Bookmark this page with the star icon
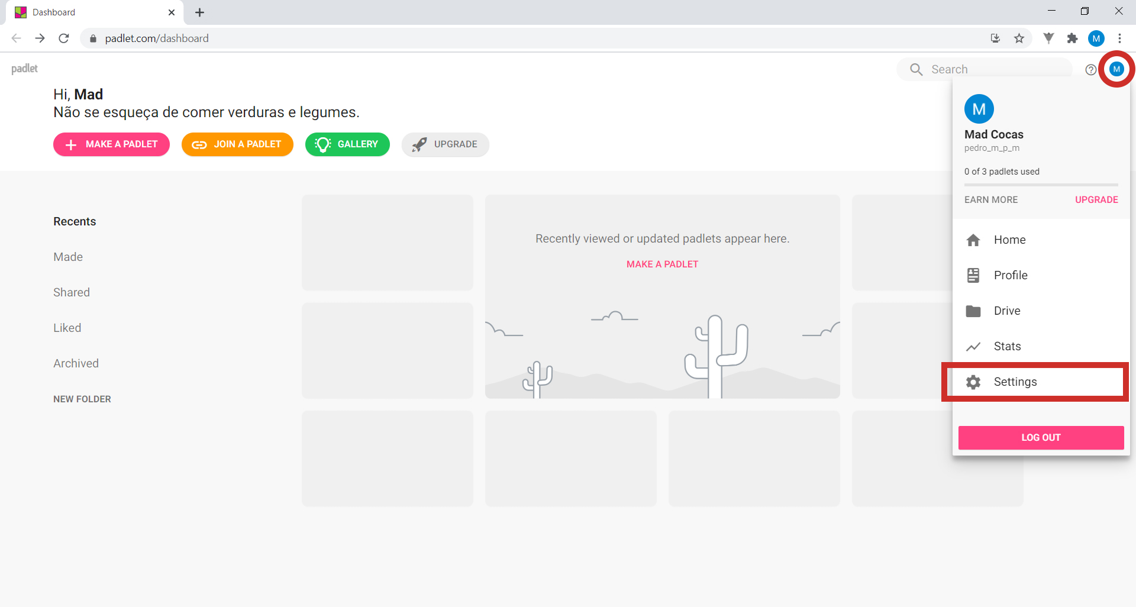1136x607 pixels. tap(1019, 38)
